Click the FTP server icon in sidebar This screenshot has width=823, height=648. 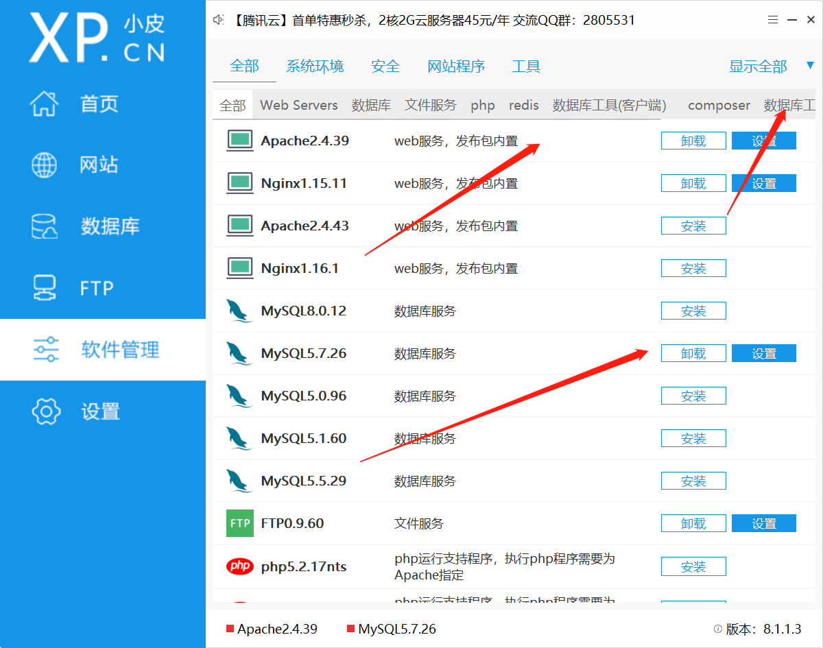[x=45, y=288]
